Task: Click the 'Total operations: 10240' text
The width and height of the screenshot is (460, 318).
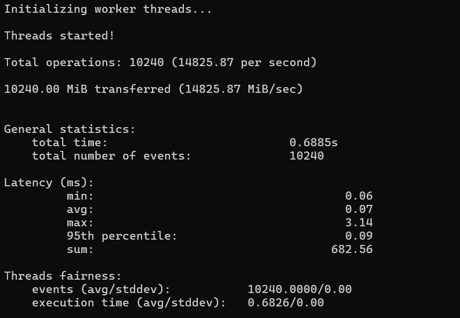Action: [x=84, y=63]
